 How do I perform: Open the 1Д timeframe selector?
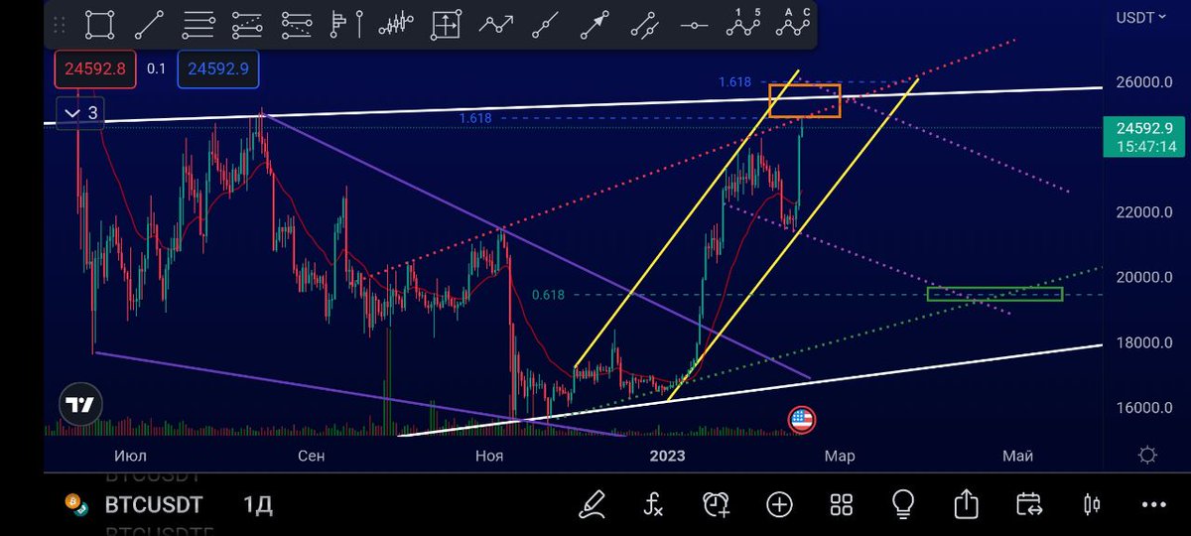[258, 505]
